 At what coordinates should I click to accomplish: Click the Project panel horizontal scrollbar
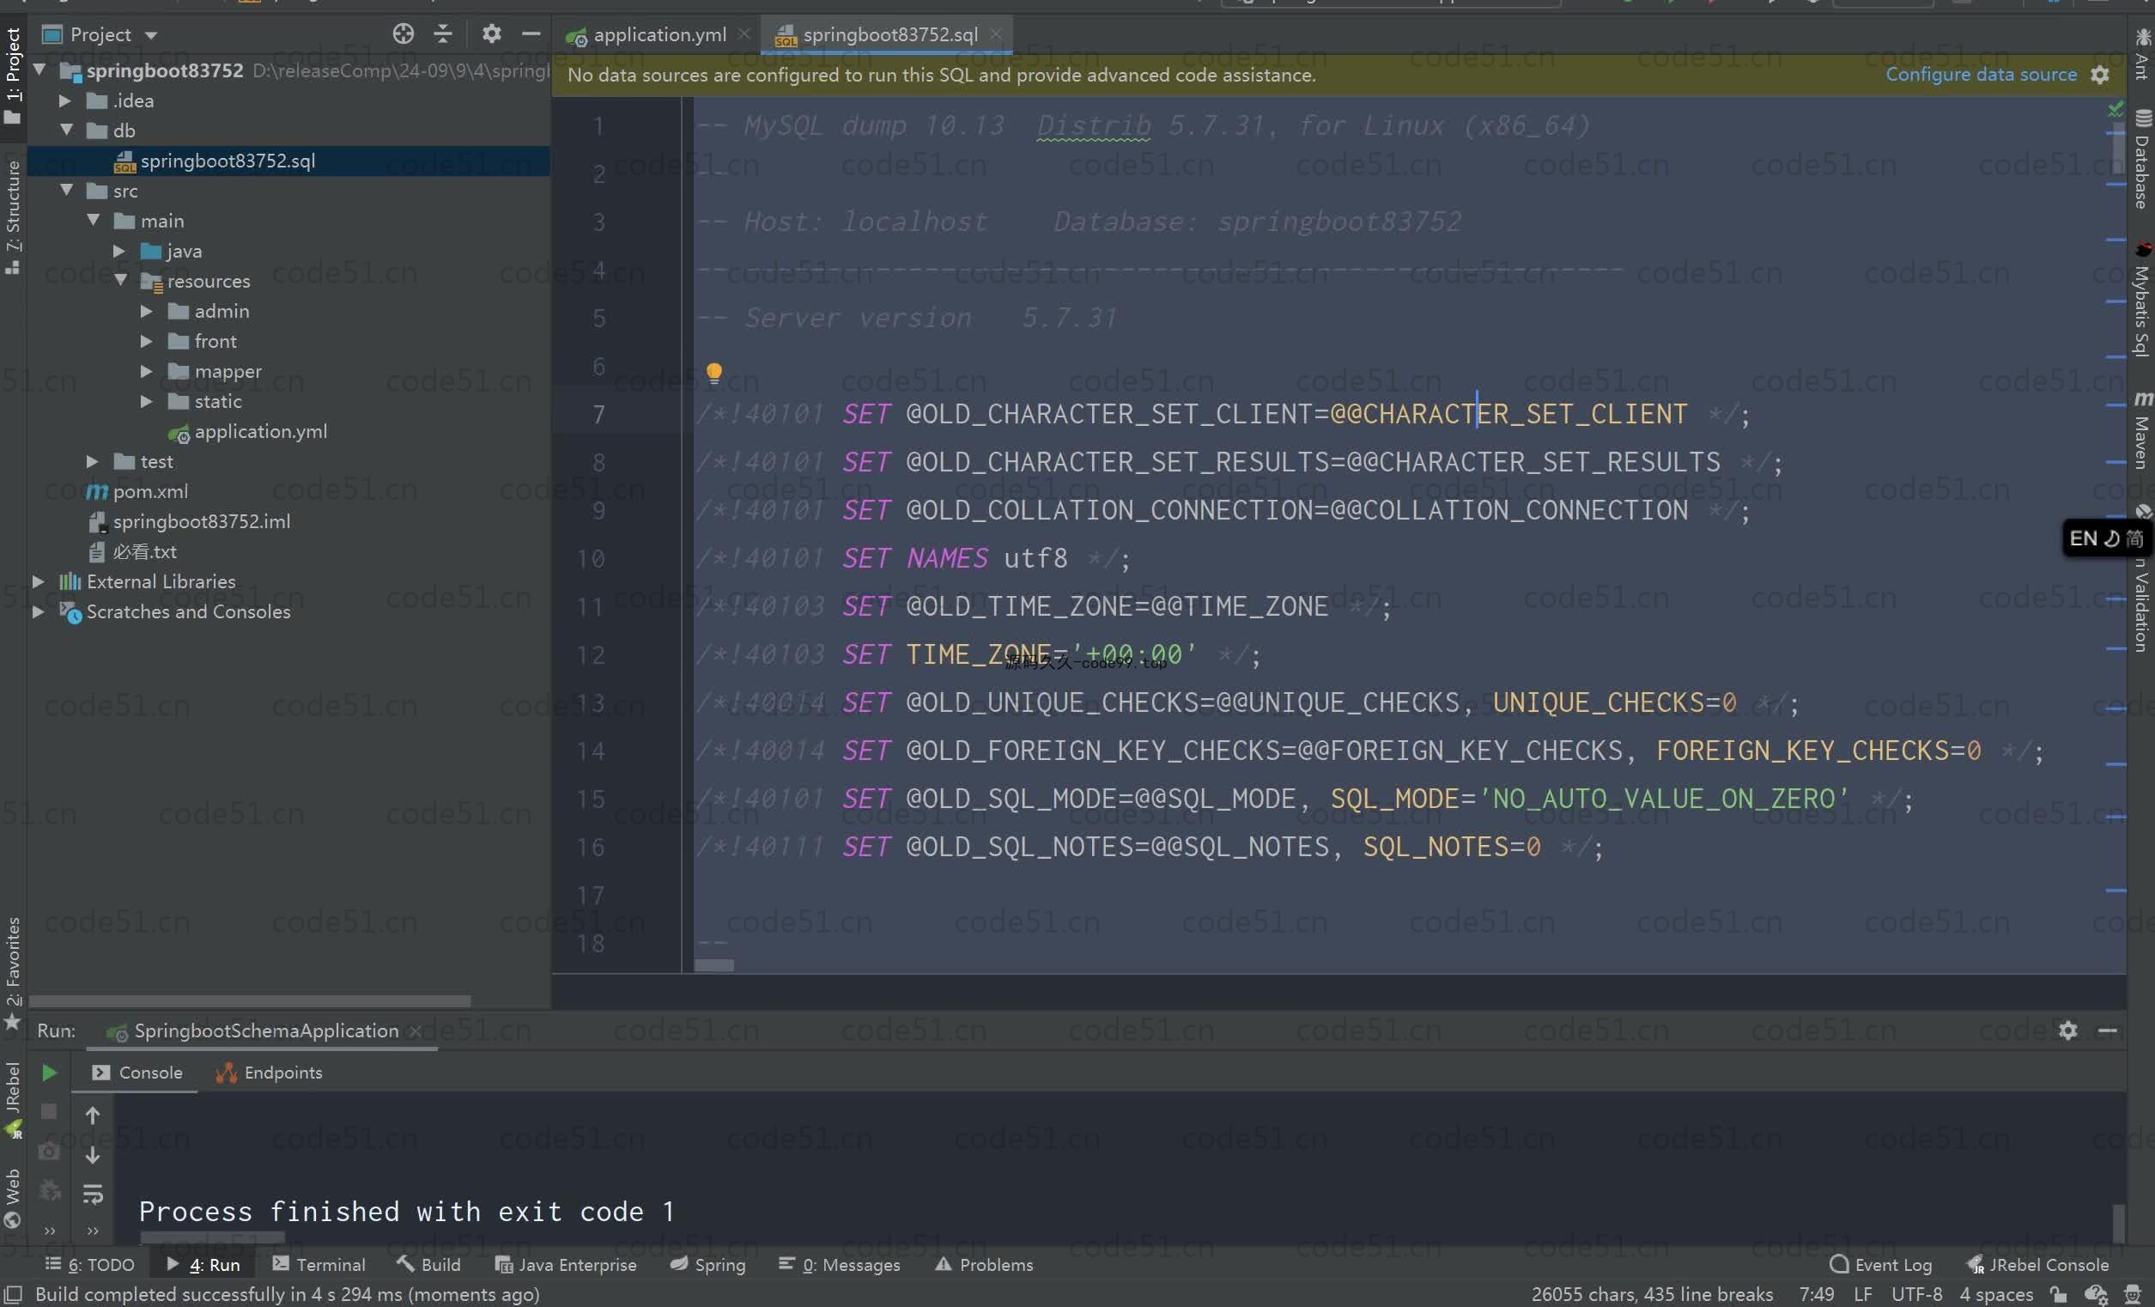click(x=250, y=1000)
